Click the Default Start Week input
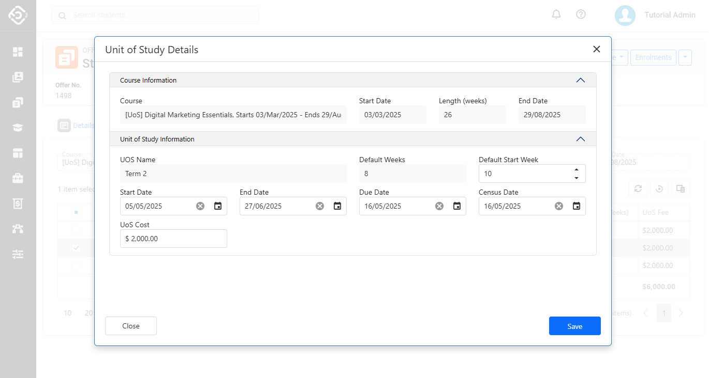The image size is (709, 378). coord(523,174)
